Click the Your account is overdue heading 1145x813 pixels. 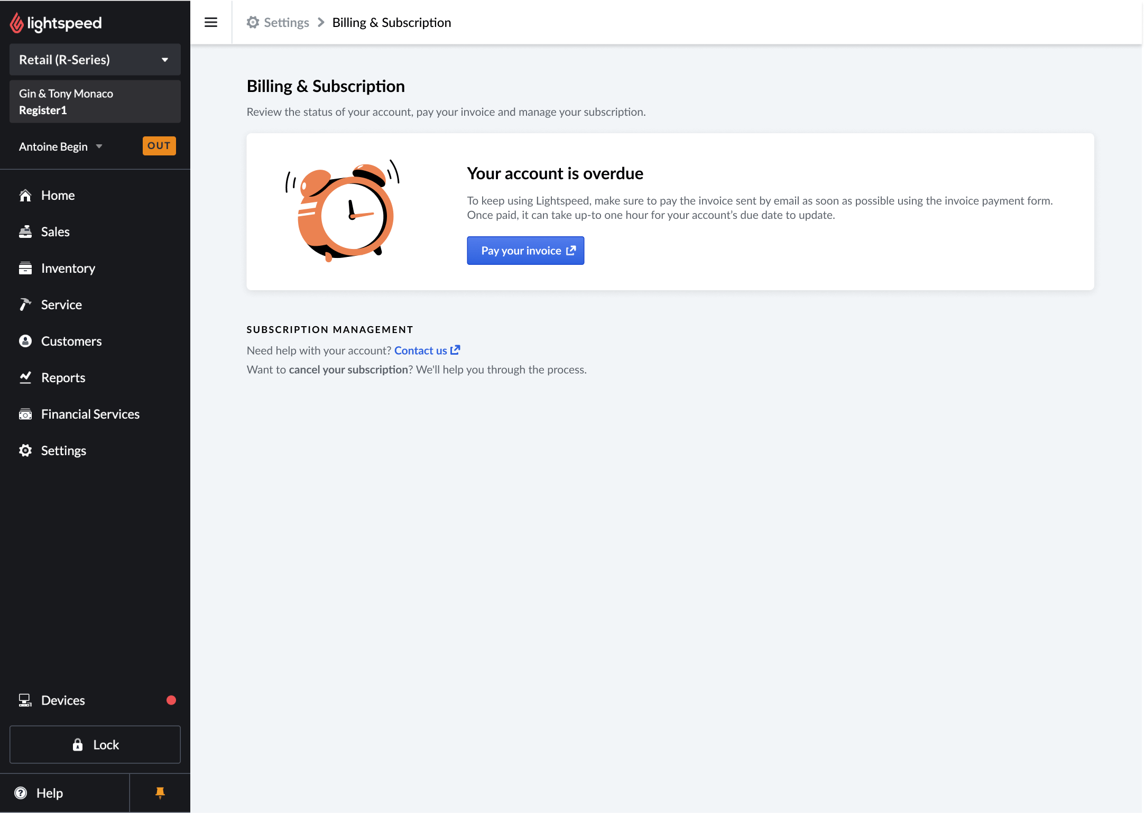(555, 174)
